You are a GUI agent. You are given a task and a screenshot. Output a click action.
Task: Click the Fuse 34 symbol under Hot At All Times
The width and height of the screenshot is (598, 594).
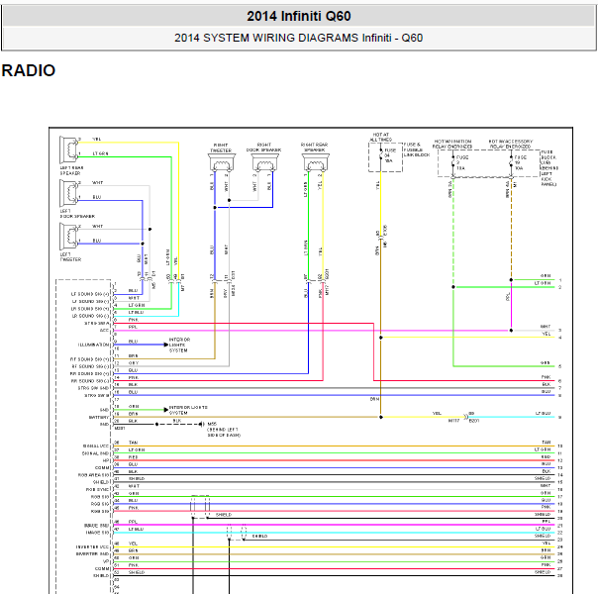(380, 155)
